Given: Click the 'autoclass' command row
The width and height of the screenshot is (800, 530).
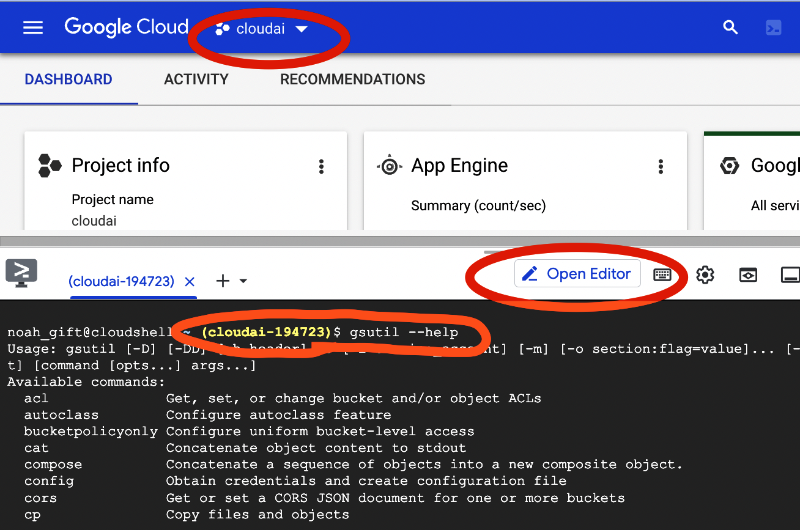Looking at the screenshot, I should (x=207, y=415).
